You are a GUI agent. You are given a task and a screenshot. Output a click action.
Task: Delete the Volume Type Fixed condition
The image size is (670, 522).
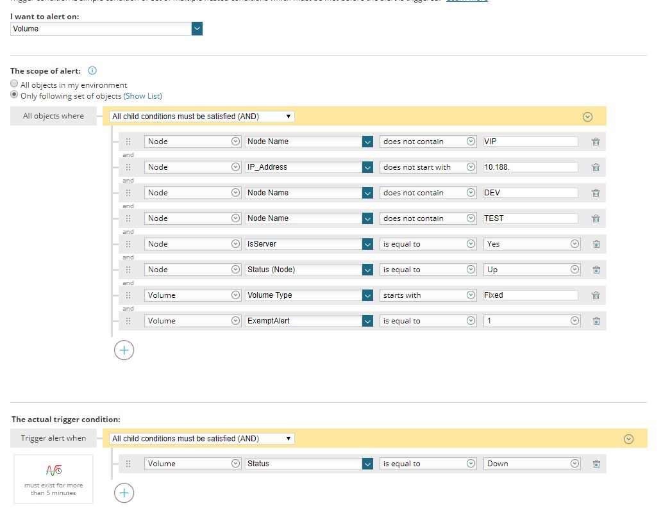[596, 295]
